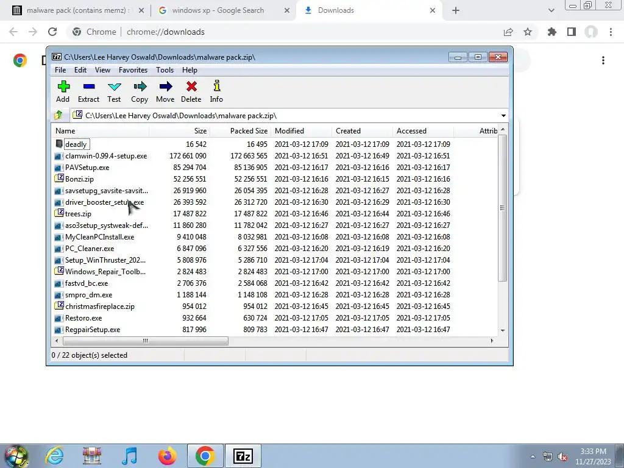
Task: Click the Move toolbar icon
Action: click(x=165, y=91)
